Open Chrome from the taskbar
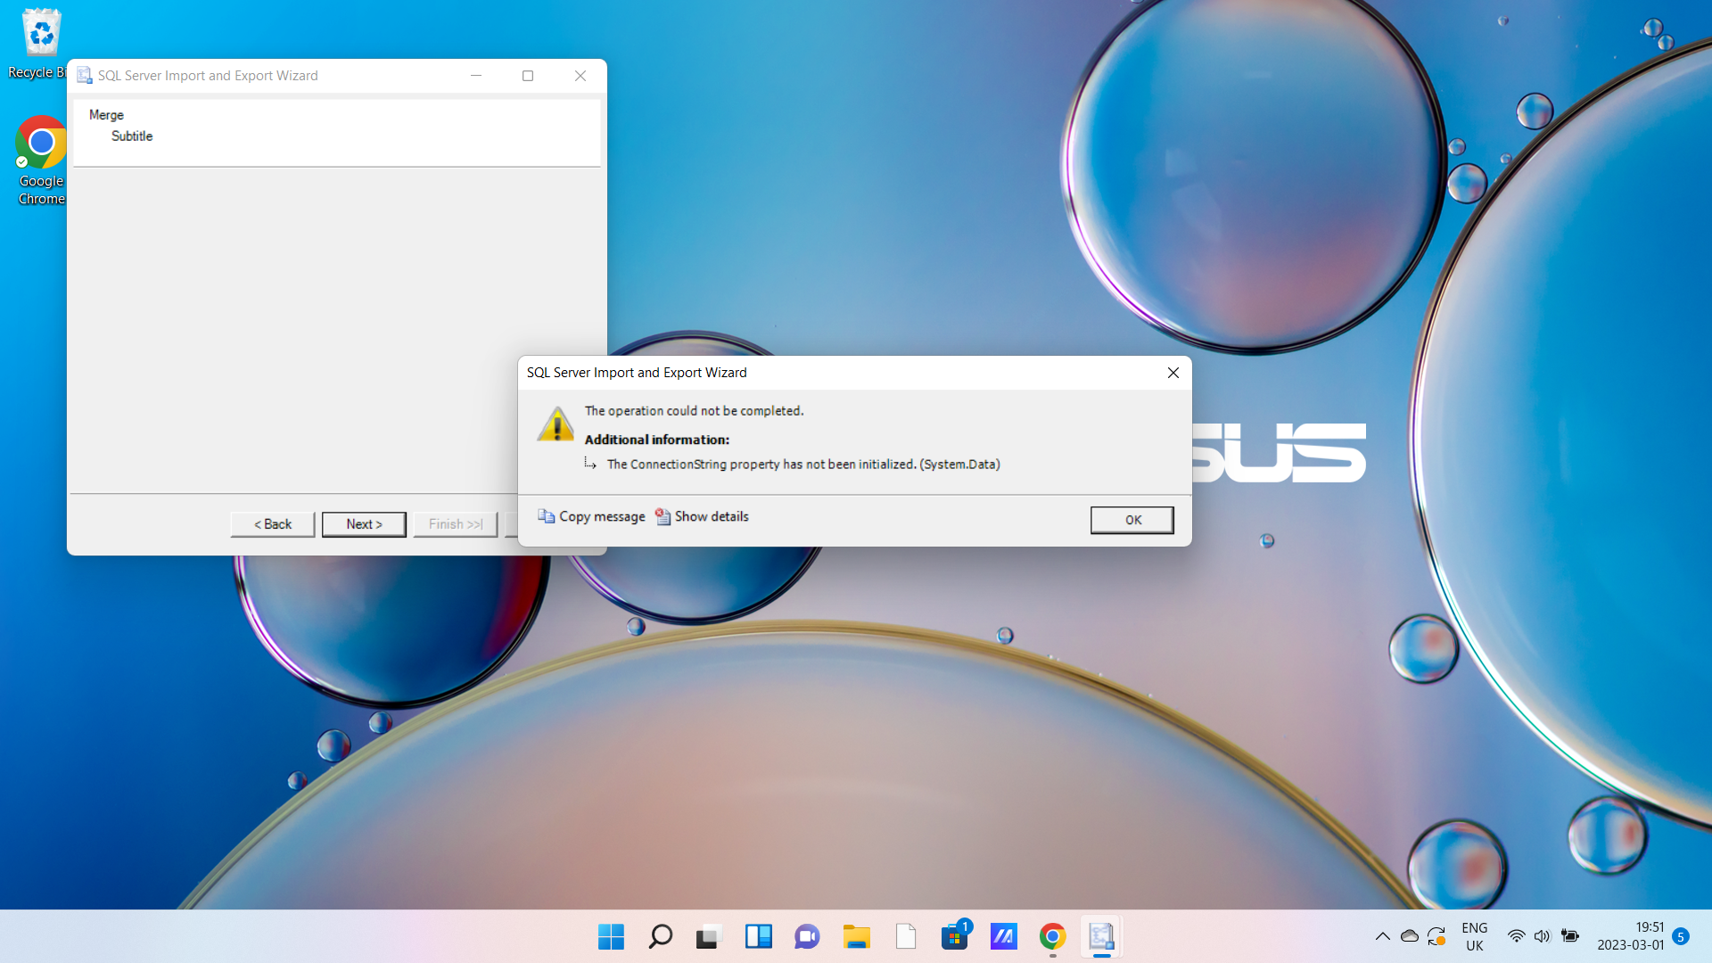The width and height of the screenshot is (1712, 963). click(x=1053, y=936)
